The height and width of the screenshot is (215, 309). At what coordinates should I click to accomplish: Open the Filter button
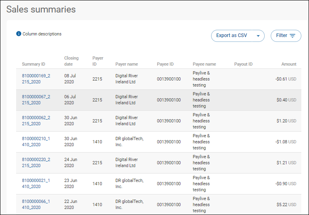(x=286, y=36)
